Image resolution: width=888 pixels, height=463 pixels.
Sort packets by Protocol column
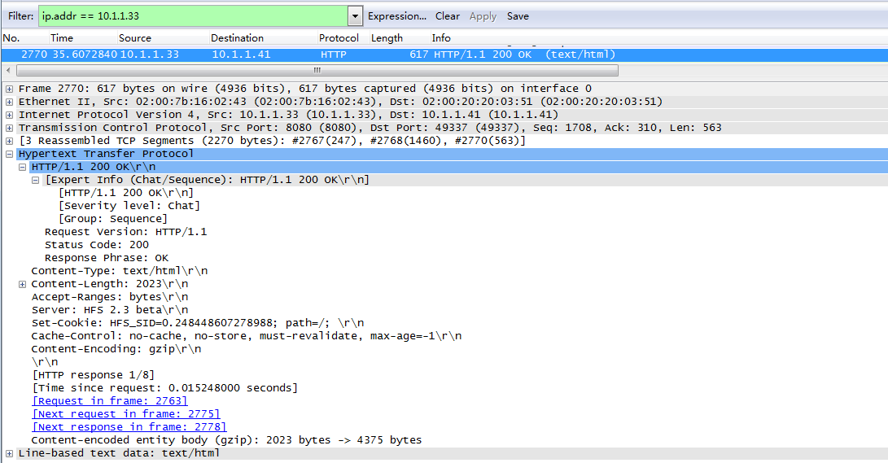pos(339,38)
